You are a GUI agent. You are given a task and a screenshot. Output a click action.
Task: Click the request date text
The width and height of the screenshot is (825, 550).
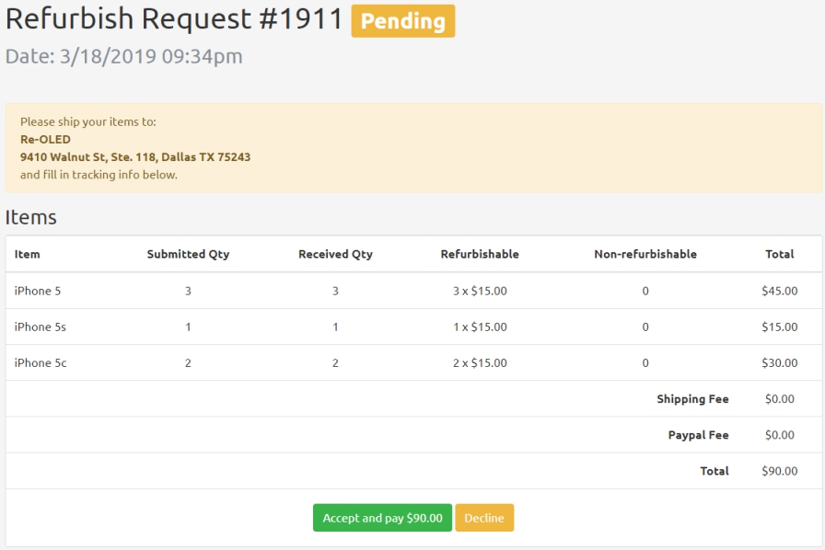[124, 56]
